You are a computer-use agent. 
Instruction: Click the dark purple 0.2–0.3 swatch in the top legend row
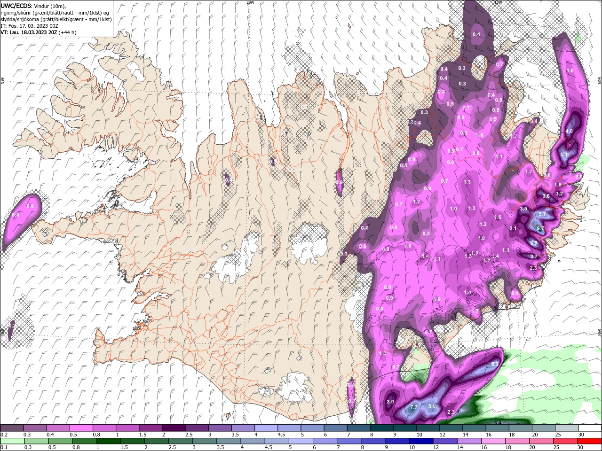tap(12, 428)
